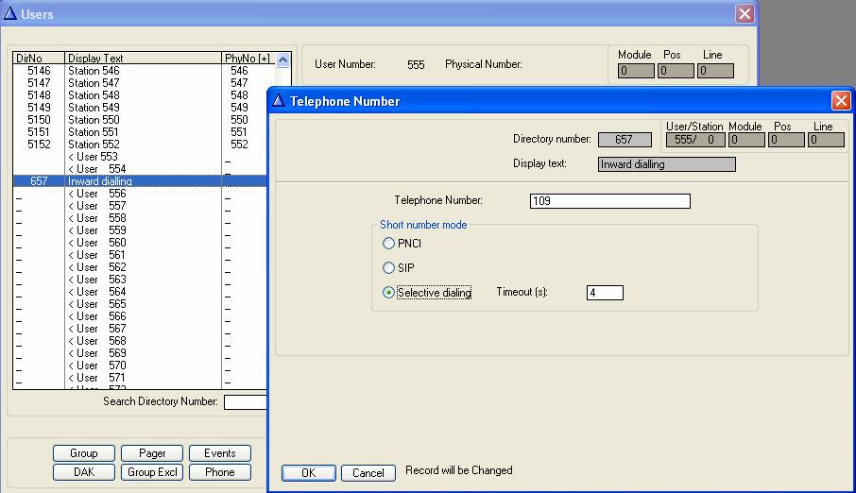Screen dimensions: 856x493
Task: Click the Timeout seconds field
Action: click(x=605, y=293)
